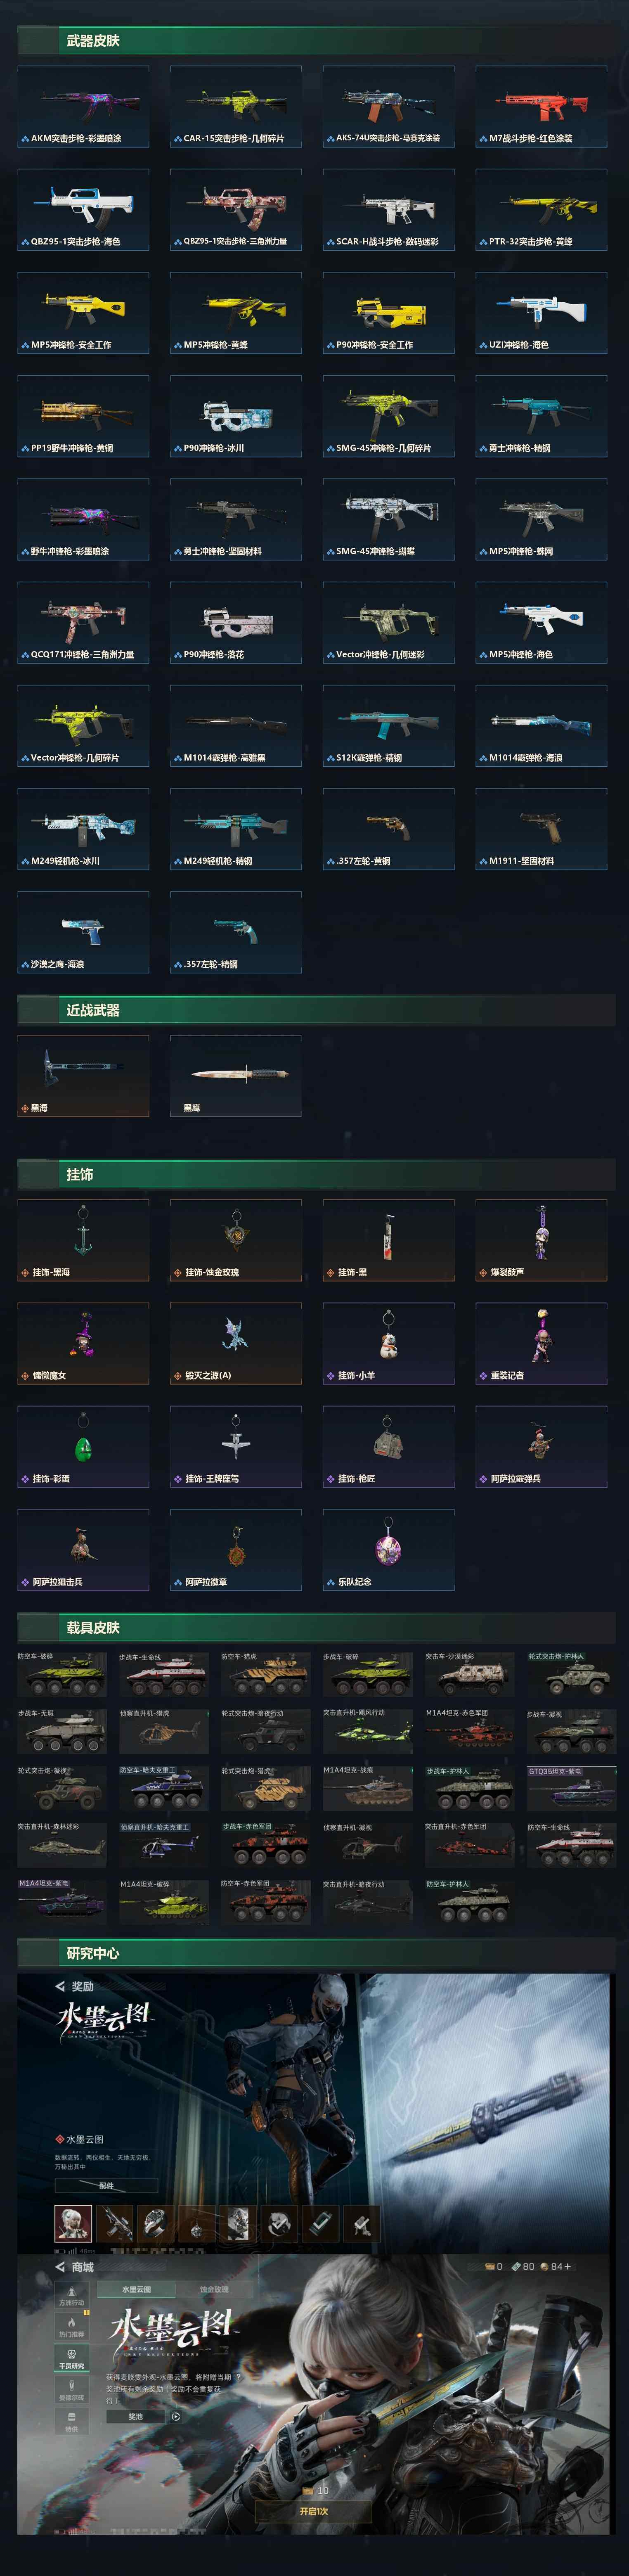This screenshot has width=629, height=2576.
Task: Select 干员研究 in the store sidebar
Action: 71,2358
